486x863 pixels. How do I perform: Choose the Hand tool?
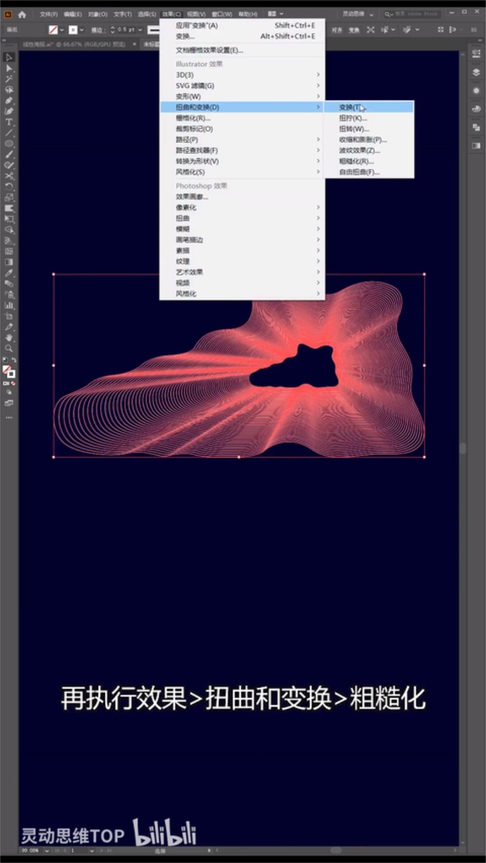pyautogui.click(x=9, y=338)
